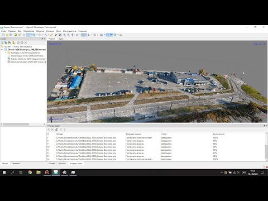
Task: Click the third workspace toolbar icon
Action: (x=9, y=42)
